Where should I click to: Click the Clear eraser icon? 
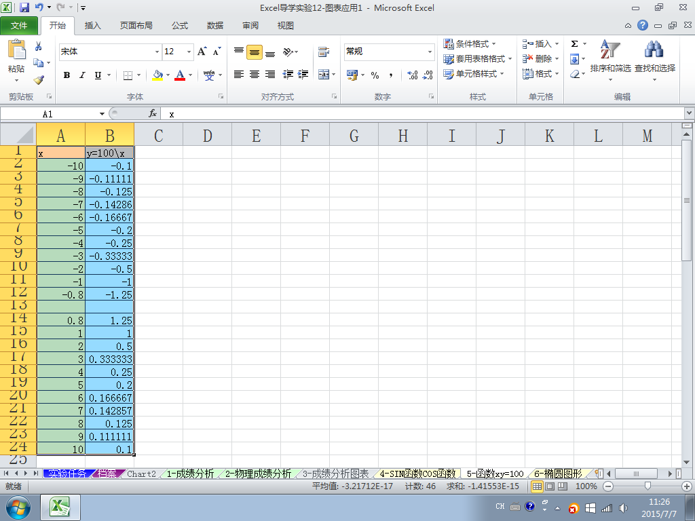point(574,74)
